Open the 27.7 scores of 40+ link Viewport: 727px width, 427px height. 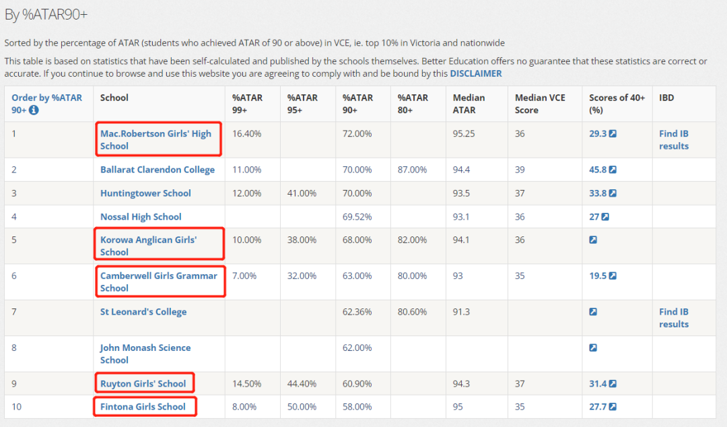tap(598, 407)
